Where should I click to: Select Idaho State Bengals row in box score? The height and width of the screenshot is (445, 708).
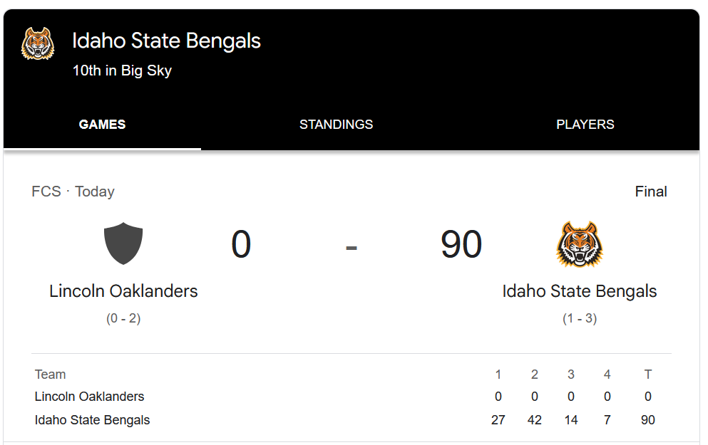pos(352,420)
